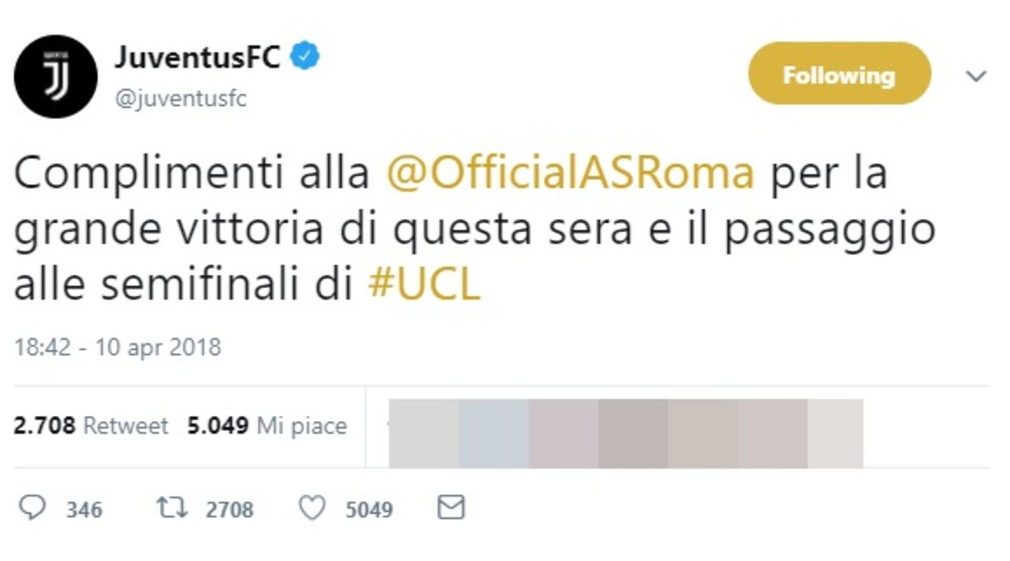Open the #UCL hashtag
This screenshot has width=1010, height=561.
click(x=424, y=285)
